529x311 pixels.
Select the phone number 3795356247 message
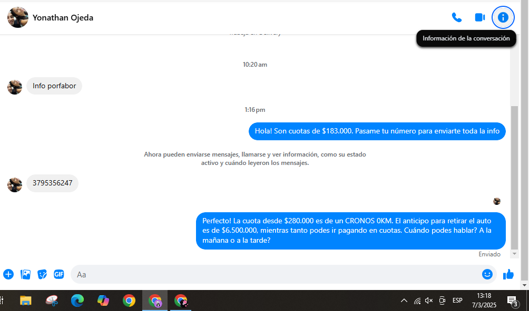pos(52,183)
